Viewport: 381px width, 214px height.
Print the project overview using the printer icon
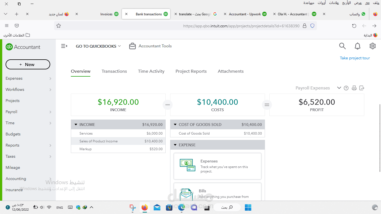354,88
